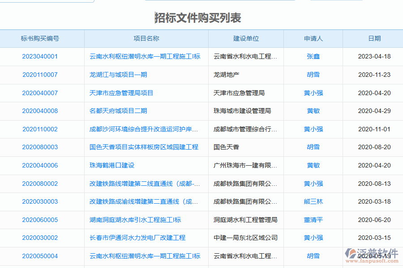The height and width of the screenshot is (268, 403).
Task: Open 长春市伊通河水力发电厂改建工程
Action: click(x=134, y=238)
